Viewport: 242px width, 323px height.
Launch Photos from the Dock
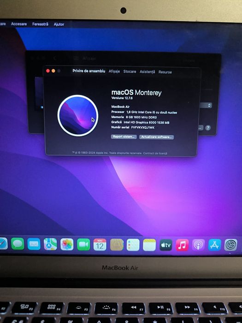[x=67, y=244]
